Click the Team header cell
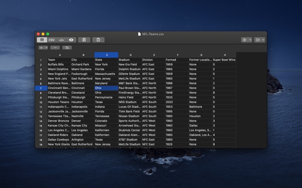The width and height of the screenshot is (302, 188). coord(59,60)
